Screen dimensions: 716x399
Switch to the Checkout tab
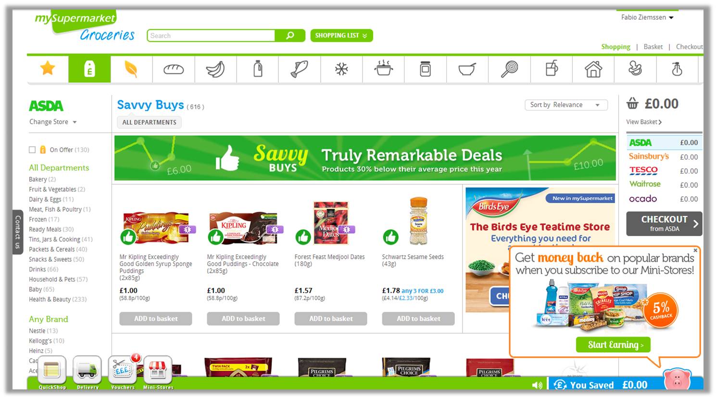pyautogui.click(x=689, y=47)
